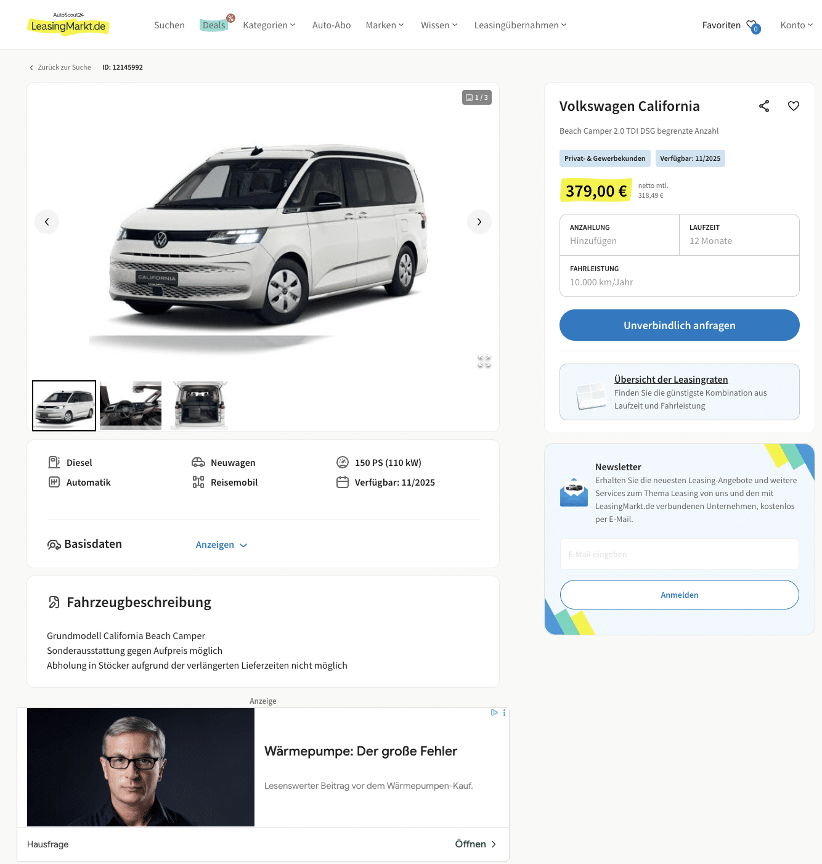Click the Unverbindlich anfragen button
This screenshot has width=822, height=864.
pos(680,325)
